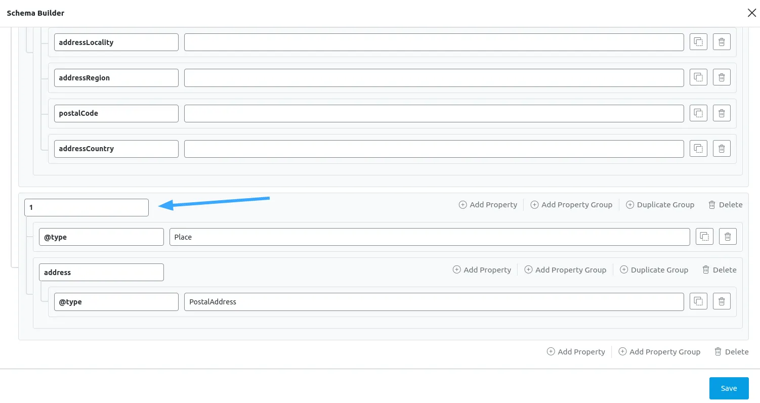Delete the addressRegion property row
Viewport: 760px width, 403px height.
tap(722, 77)
